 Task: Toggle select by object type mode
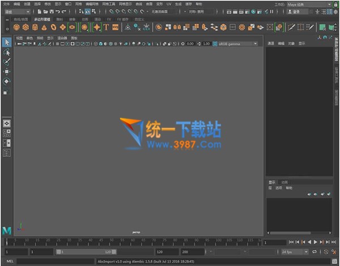(x=88, y=11)
